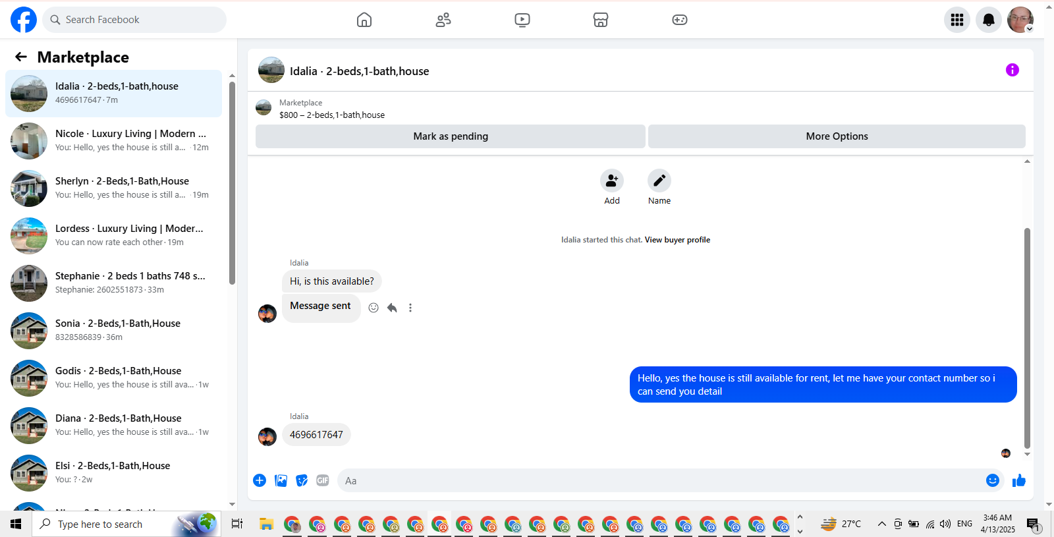Open Idalia 2-beds,1-bath,house conversation
The width and height of the screenshot is (1054, 537).
point(113,94)
